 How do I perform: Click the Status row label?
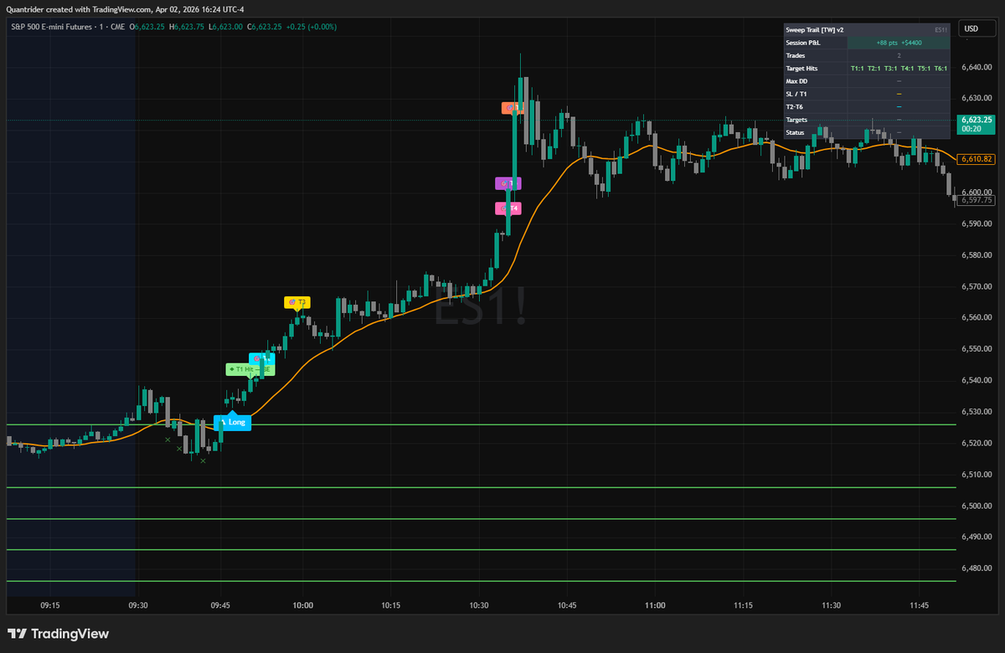tap(796, 132)
